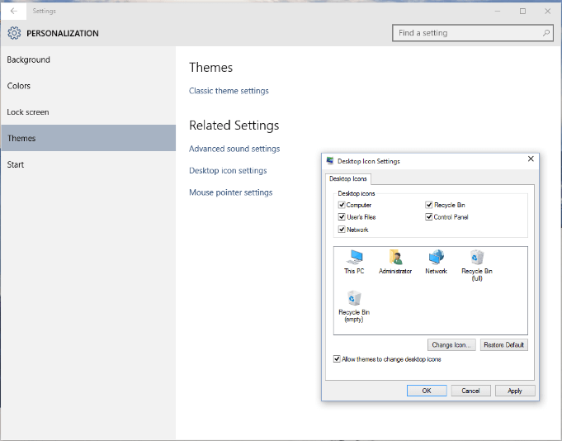This screenshot has width=562, height=441.
Task: Open the Background section
Action: (x=88, y=59)
